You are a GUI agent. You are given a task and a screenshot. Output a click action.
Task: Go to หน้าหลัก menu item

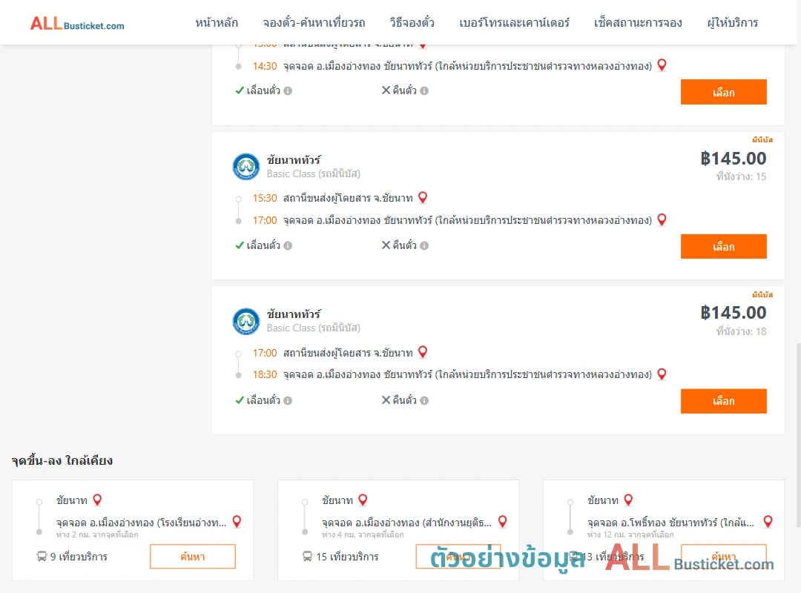tap(216, 23)
